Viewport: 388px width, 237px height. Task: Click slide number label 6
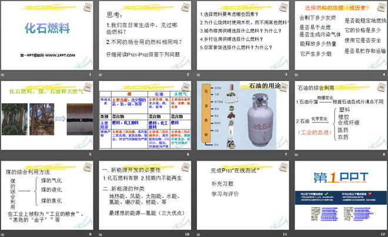[188, 154]
